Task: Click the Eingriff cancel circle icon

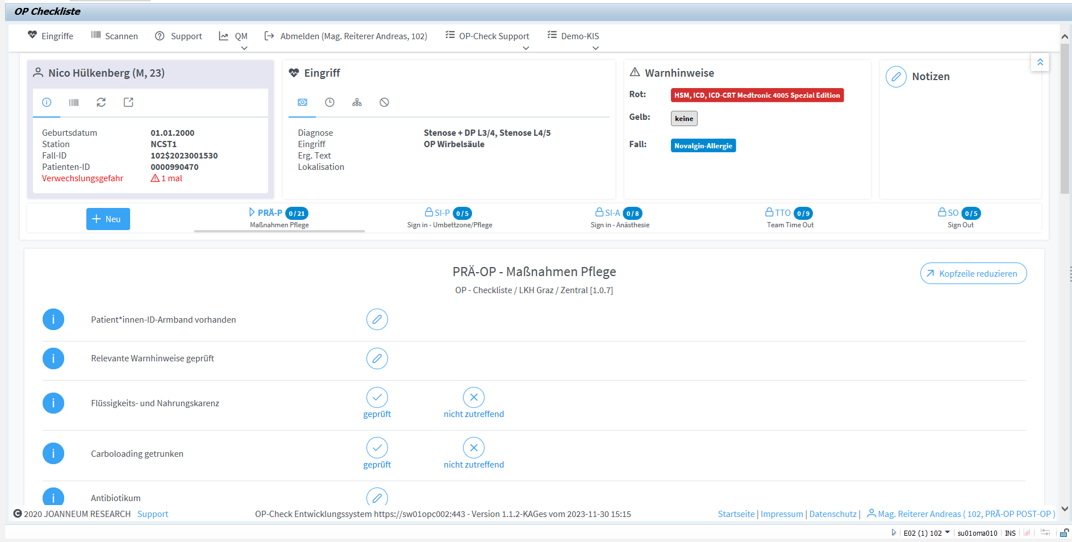Action: pos(384,102)
